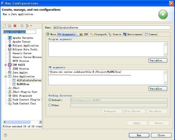This screenshot has height=140, width=175.
Task: Click the Close button
Action: 161,135
